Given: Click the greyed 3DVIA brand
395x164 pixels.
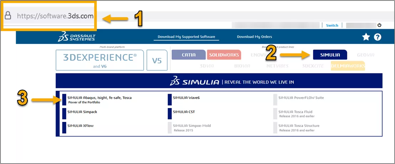Looking at the screenshot, I should 206,66.
